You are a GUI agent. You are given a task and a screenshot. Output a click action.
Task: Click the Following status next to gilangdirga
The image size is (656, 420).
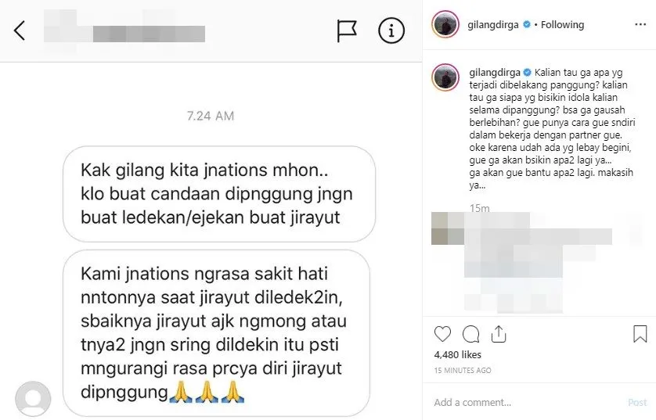pos(562,25)
